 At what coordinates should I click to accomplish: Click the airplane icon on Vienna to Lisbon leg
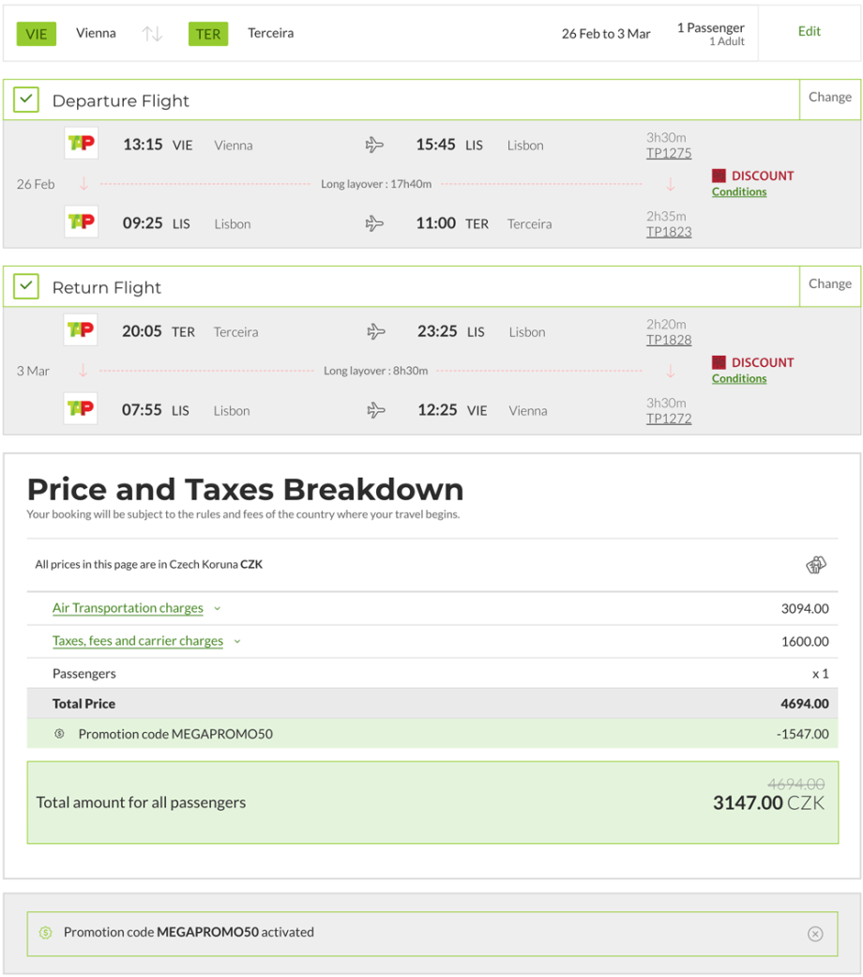374,145
